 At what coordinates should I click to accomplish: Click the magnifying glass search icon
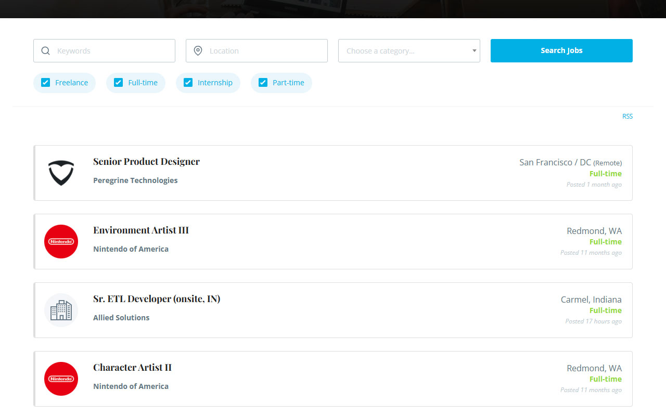pyautogui.click(x=45, y=51)
